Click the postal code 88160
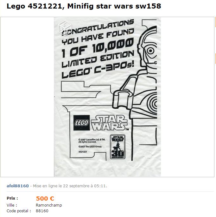The image size is (216, 217). pyautogui.click(x=42, y=211)
